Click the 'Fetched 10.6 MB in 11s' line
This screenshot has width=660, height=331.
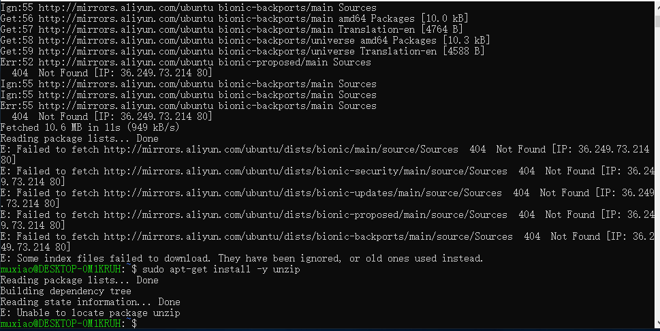90,127
